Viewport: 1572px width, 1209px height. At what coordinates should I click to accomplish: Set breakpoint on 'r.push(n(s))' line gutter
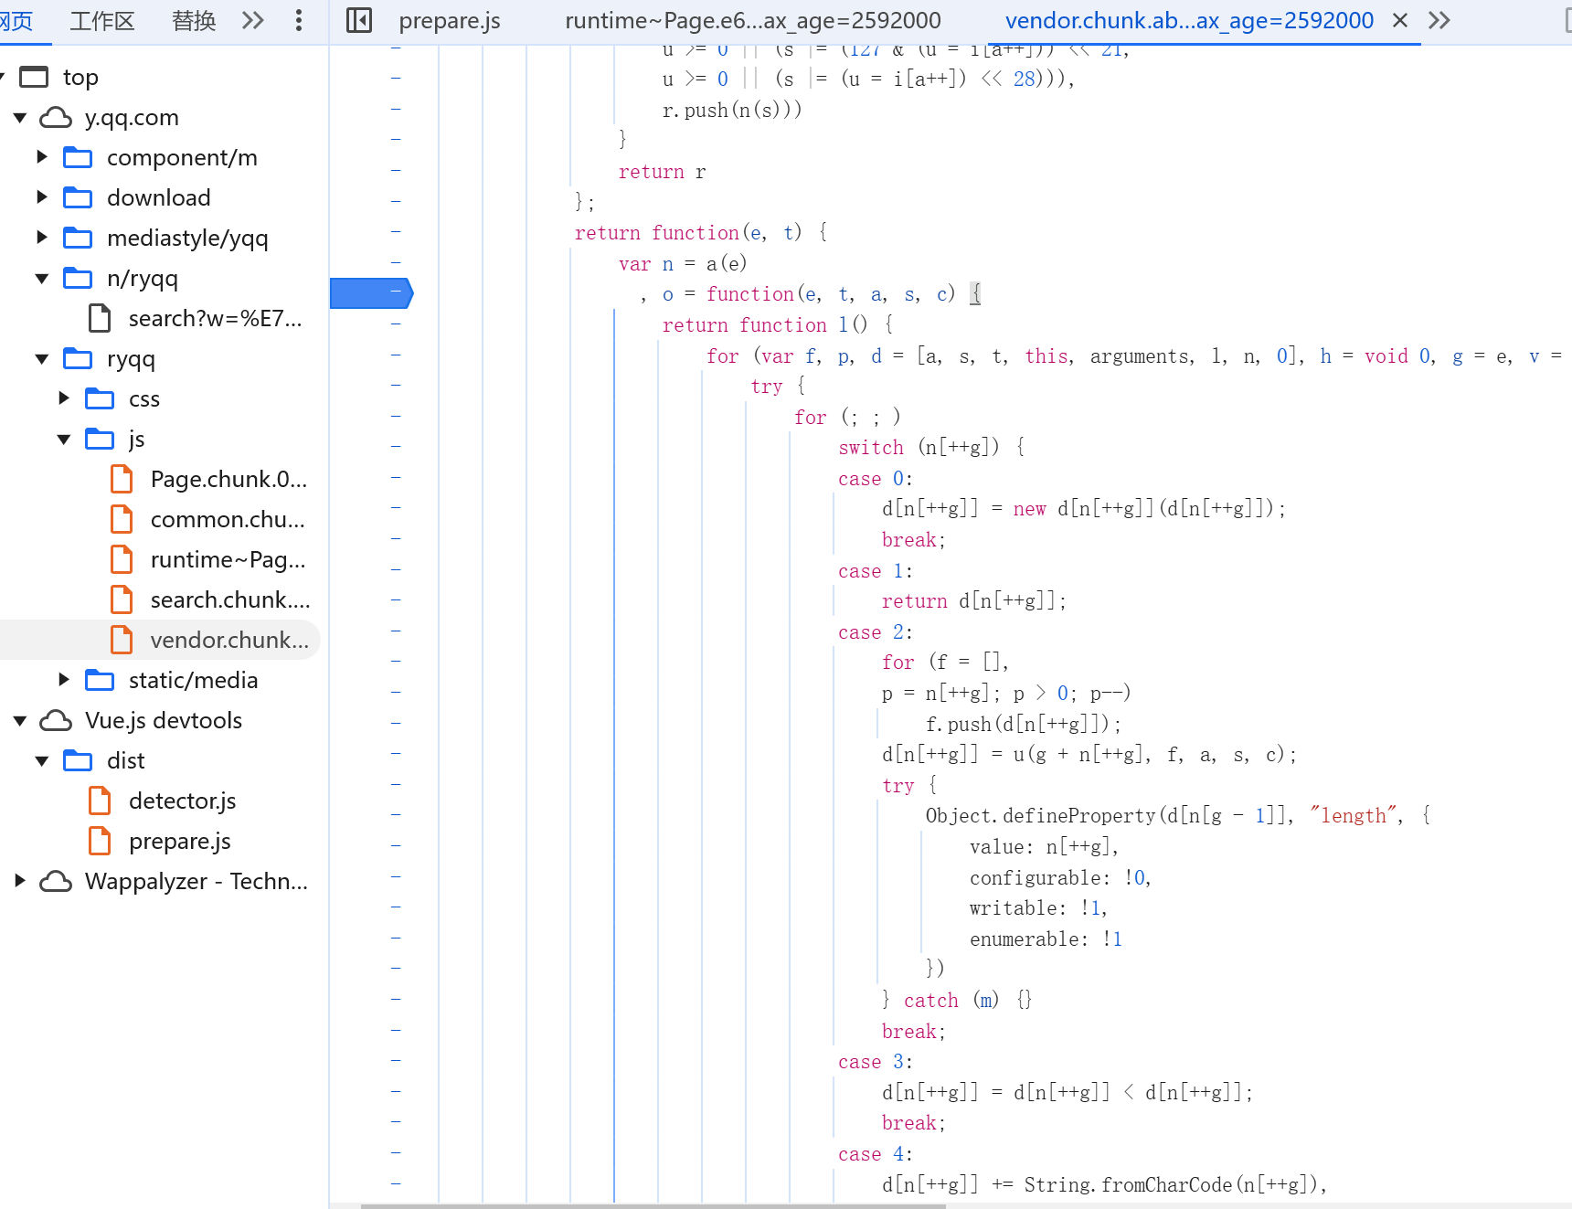396,110
